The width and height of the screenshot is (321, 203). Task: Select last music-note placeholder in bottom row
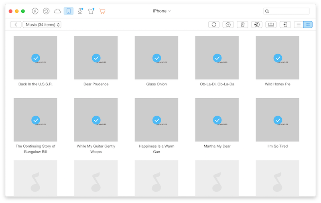(277, 178)
